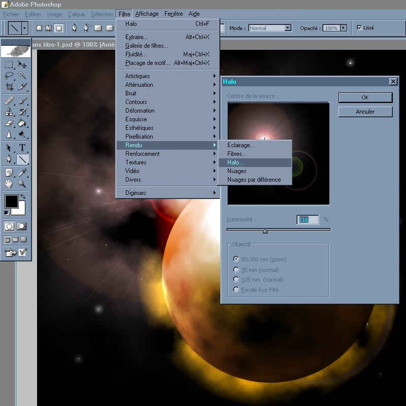The image size is (406, 406).
Task: Select the Clone Stamp tool
Action: [x=9, y=112]
